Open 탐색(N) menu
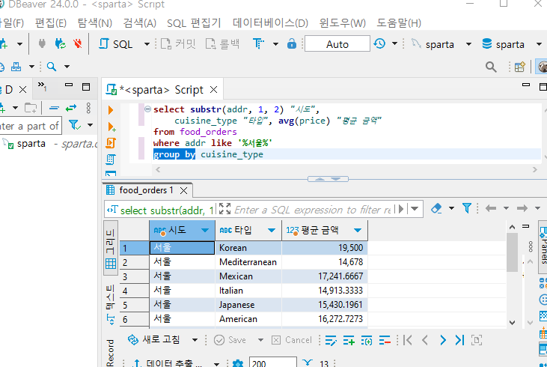Screen dimensions: 547x367 (94, 23)
